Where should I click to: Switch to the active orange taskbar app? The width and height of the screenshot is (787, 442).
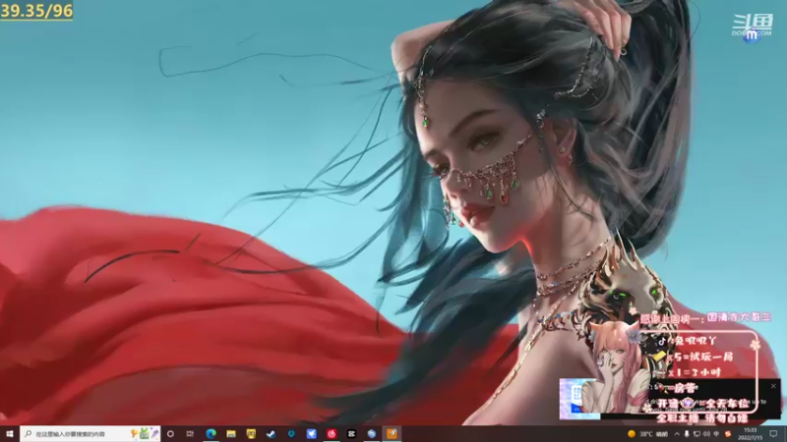(x=392, y=434)
